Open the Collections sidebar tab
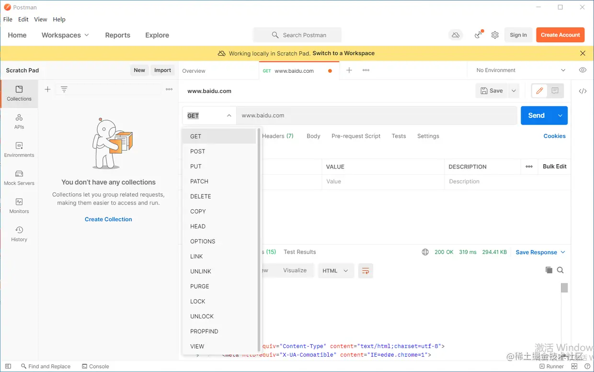The image size is (594, 372). pos(19,94)
